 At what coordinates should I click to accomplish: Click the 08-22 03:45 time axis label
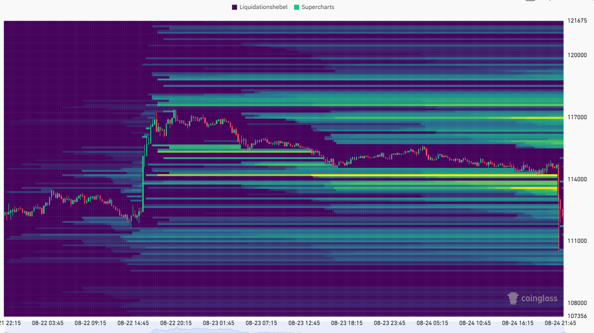pos(48,323)
